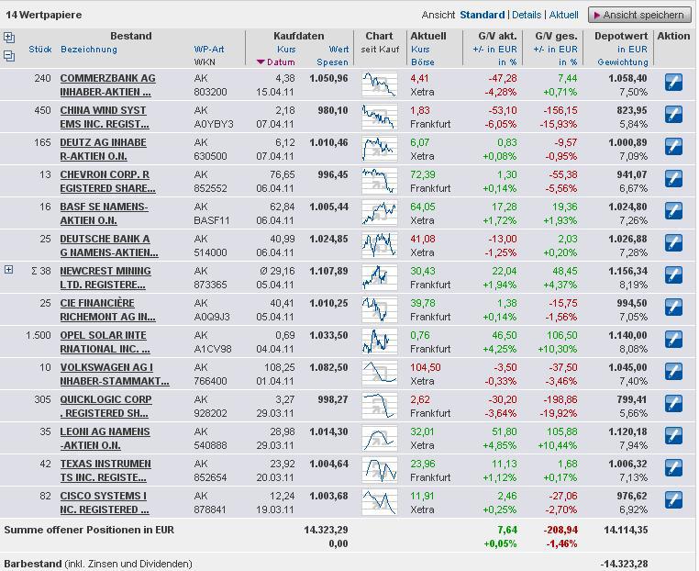Sort by Kaufdaten Kurs column header
The image size is (699, 571).
click(286, 49)
